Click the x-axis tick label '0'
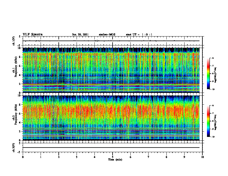The width and height of the screenshot is (228, 176). (23, 157)
